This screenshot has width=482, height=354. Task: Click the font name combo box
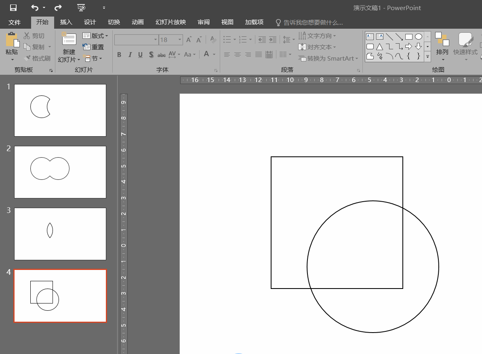coord(136,40)
